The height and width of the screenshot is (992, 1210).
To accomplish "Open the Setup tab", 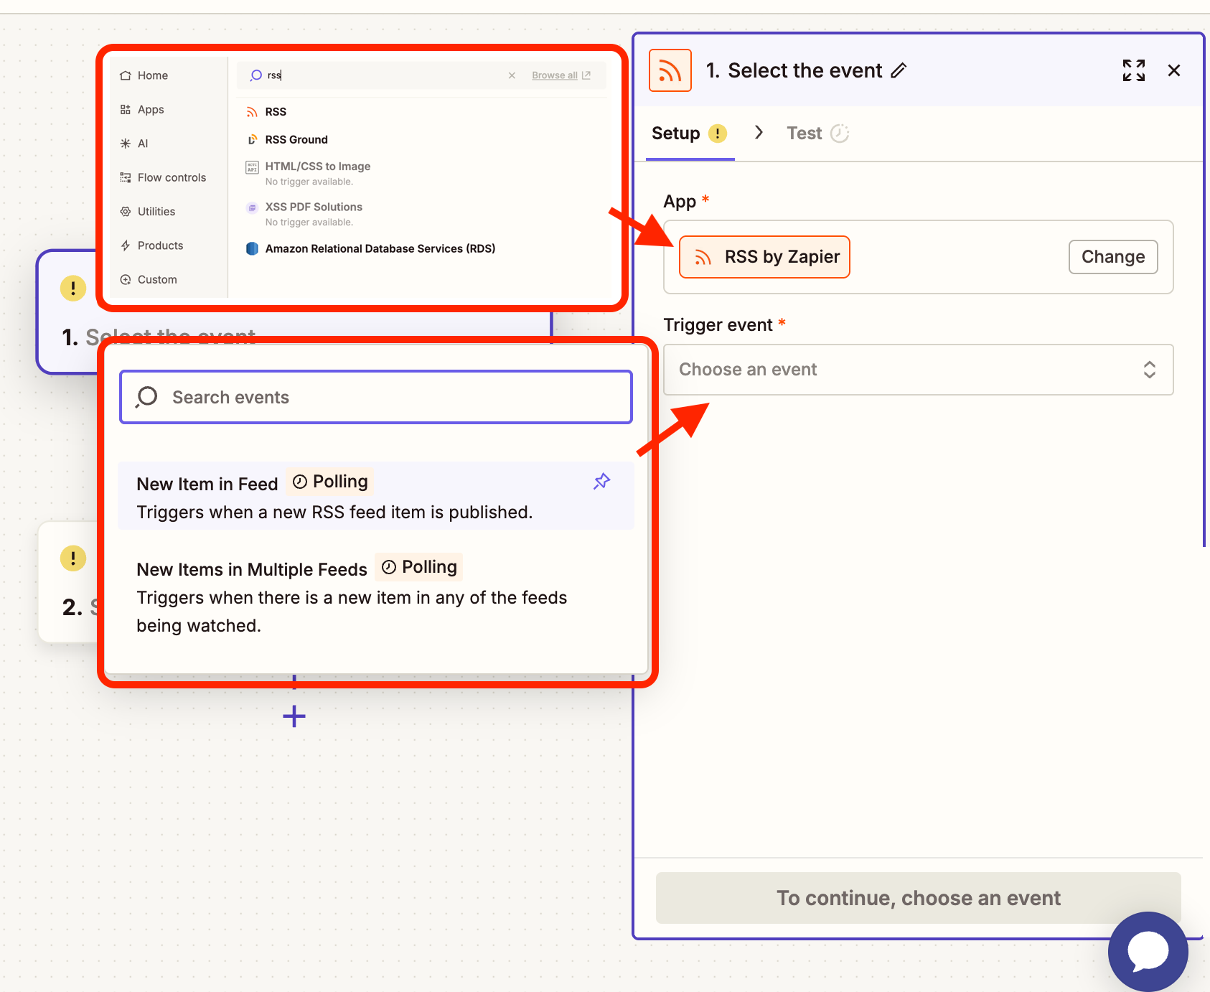I will pos(690,134).
